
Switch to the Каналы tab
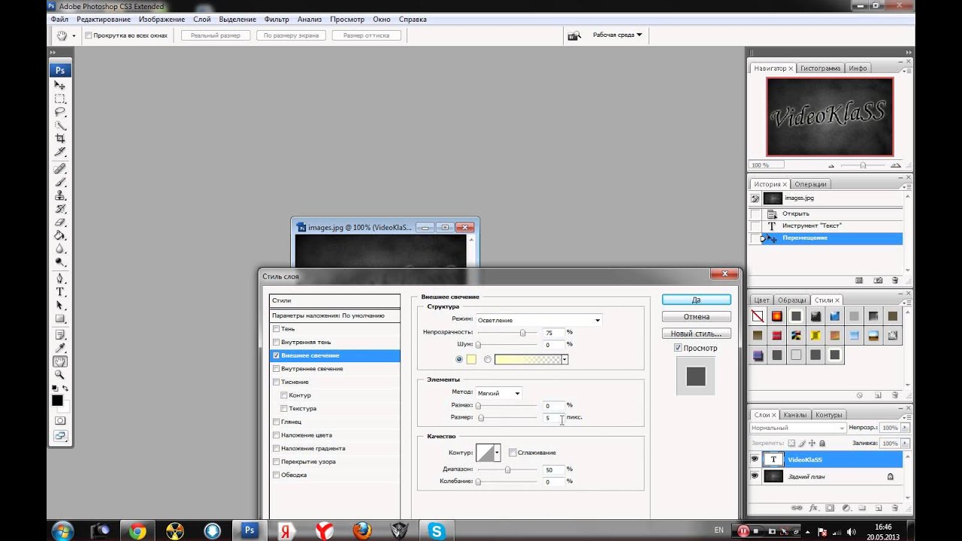794,415
